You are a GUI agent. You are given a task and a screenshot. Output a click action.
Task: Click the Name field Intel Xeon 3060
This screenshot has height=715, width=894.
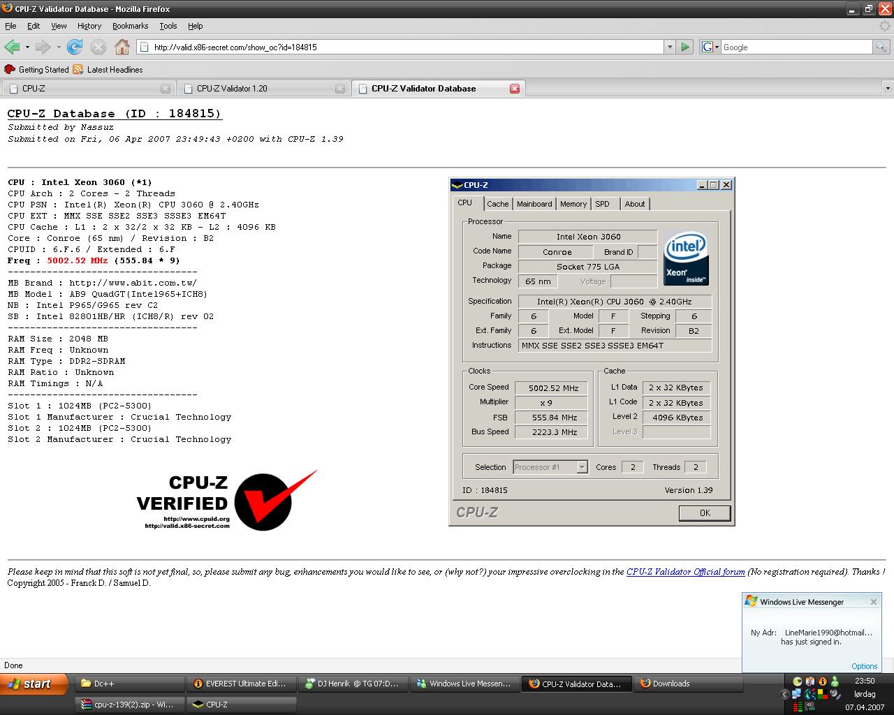[x=587, y=237]
